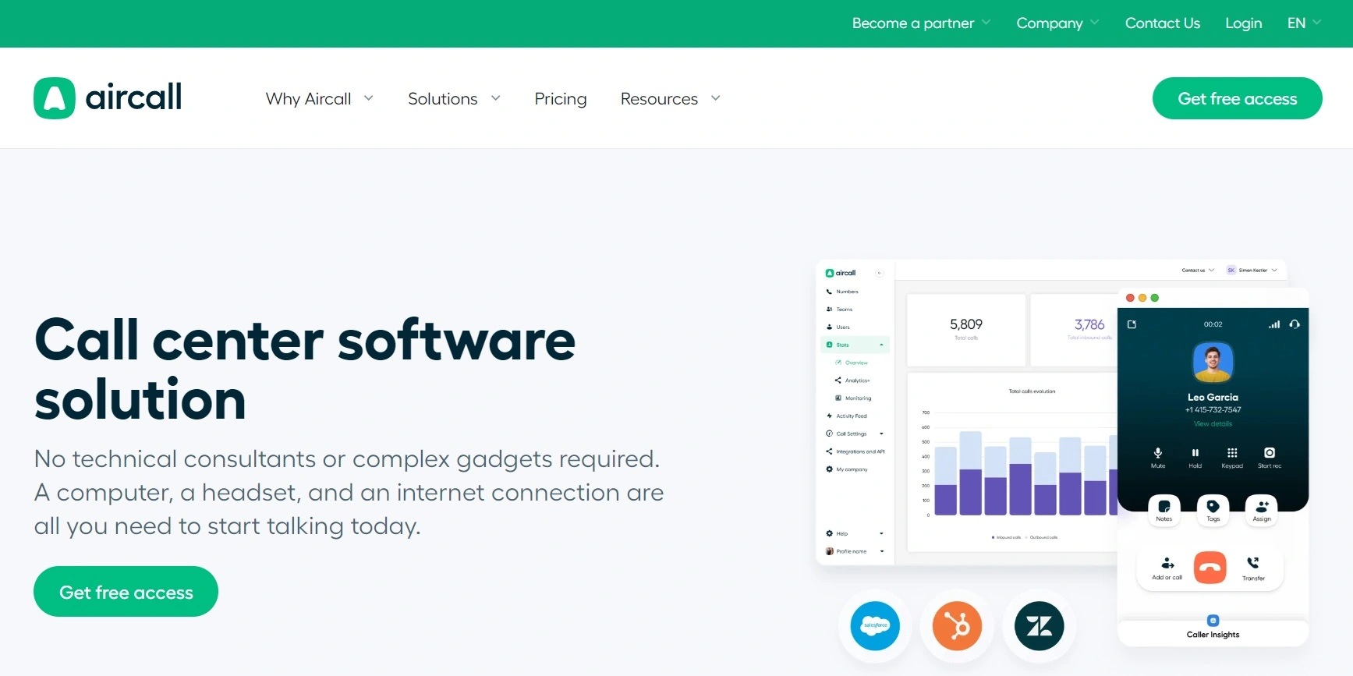Expand the Why Aircall dropdown
This screenshot has width=1353, height=676.
[x=319, y=99]
